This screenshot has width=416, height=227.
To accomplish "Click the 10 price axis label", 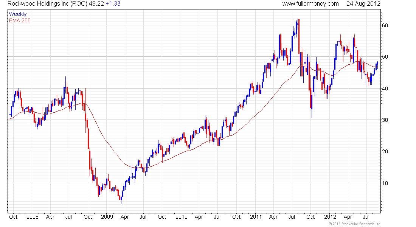I will [x=385, y=183].
